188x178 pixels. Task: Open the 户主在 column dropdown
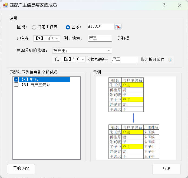(x=47, y=38)
